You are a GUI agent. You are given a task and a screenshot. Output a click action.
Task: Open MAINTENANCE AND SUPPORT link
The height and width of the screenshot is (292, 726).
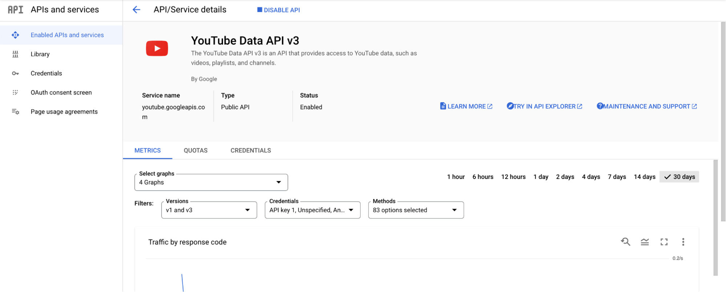[647, 107]
